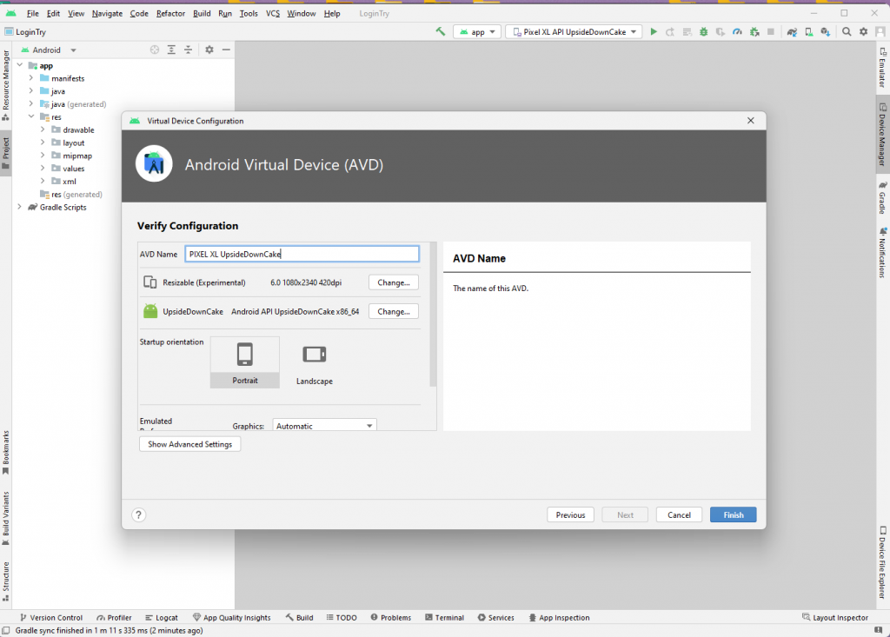890x637 pixels.
Task: Close the Virtual Device Configuration dialog
Action: pyautogui.click(x=750, y=120)
